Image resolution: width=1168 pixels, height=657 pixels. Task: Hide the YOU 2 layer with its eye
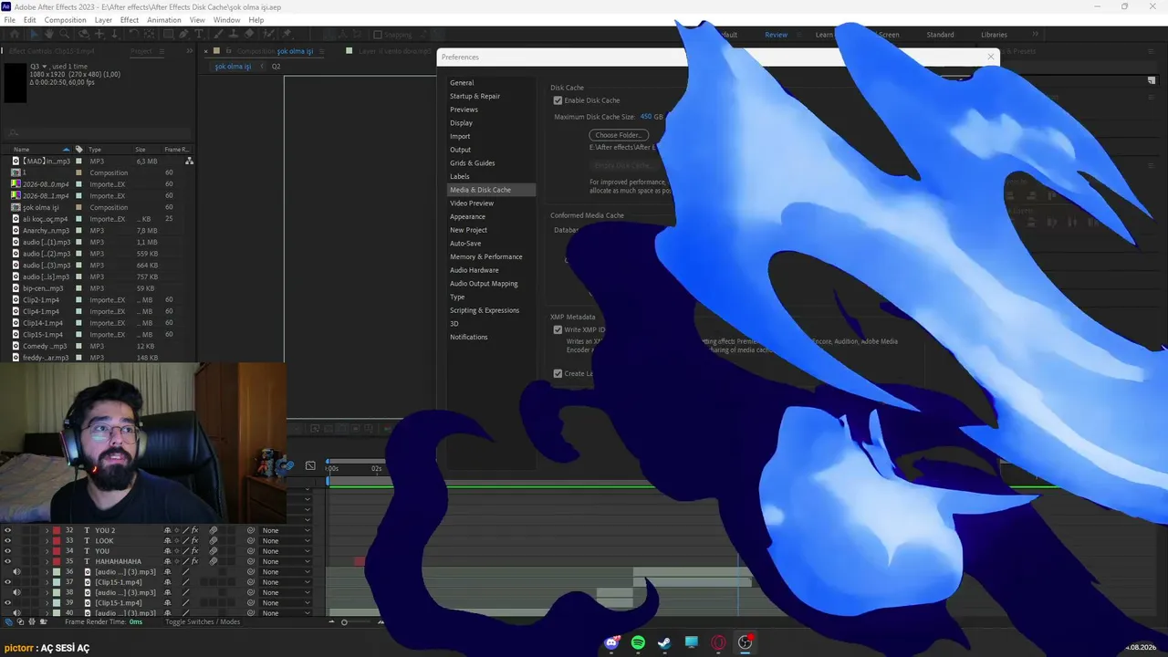[8, 530]
